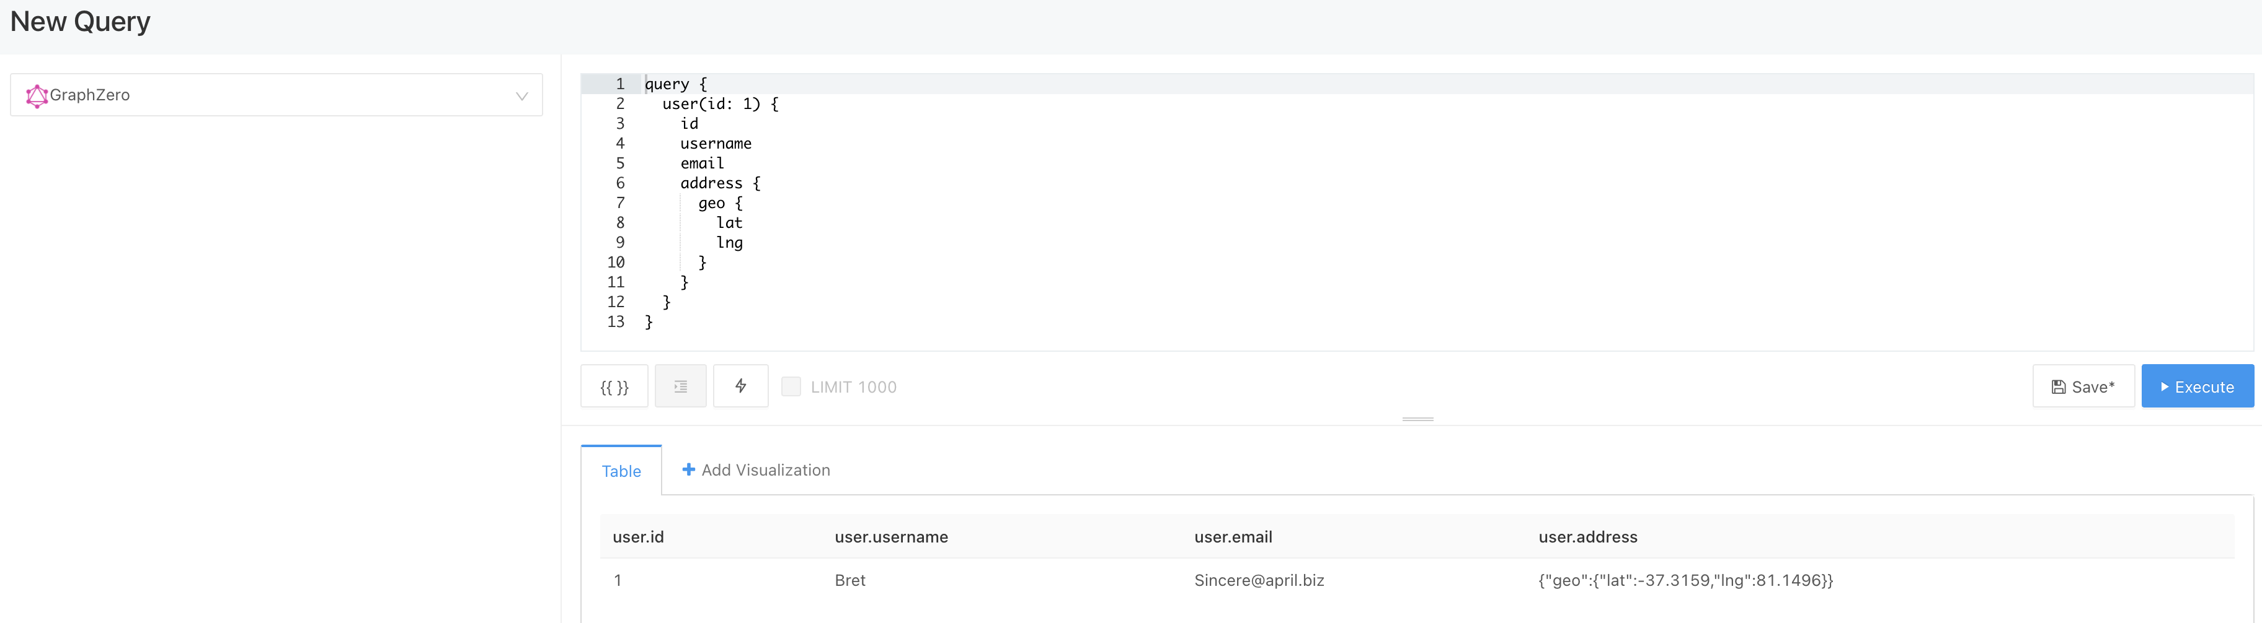Image resolution: width=2262 pixels, height=623 pixels.
Task: Expand the GraphZero data source dropdown
Action: tap(276, 95)
